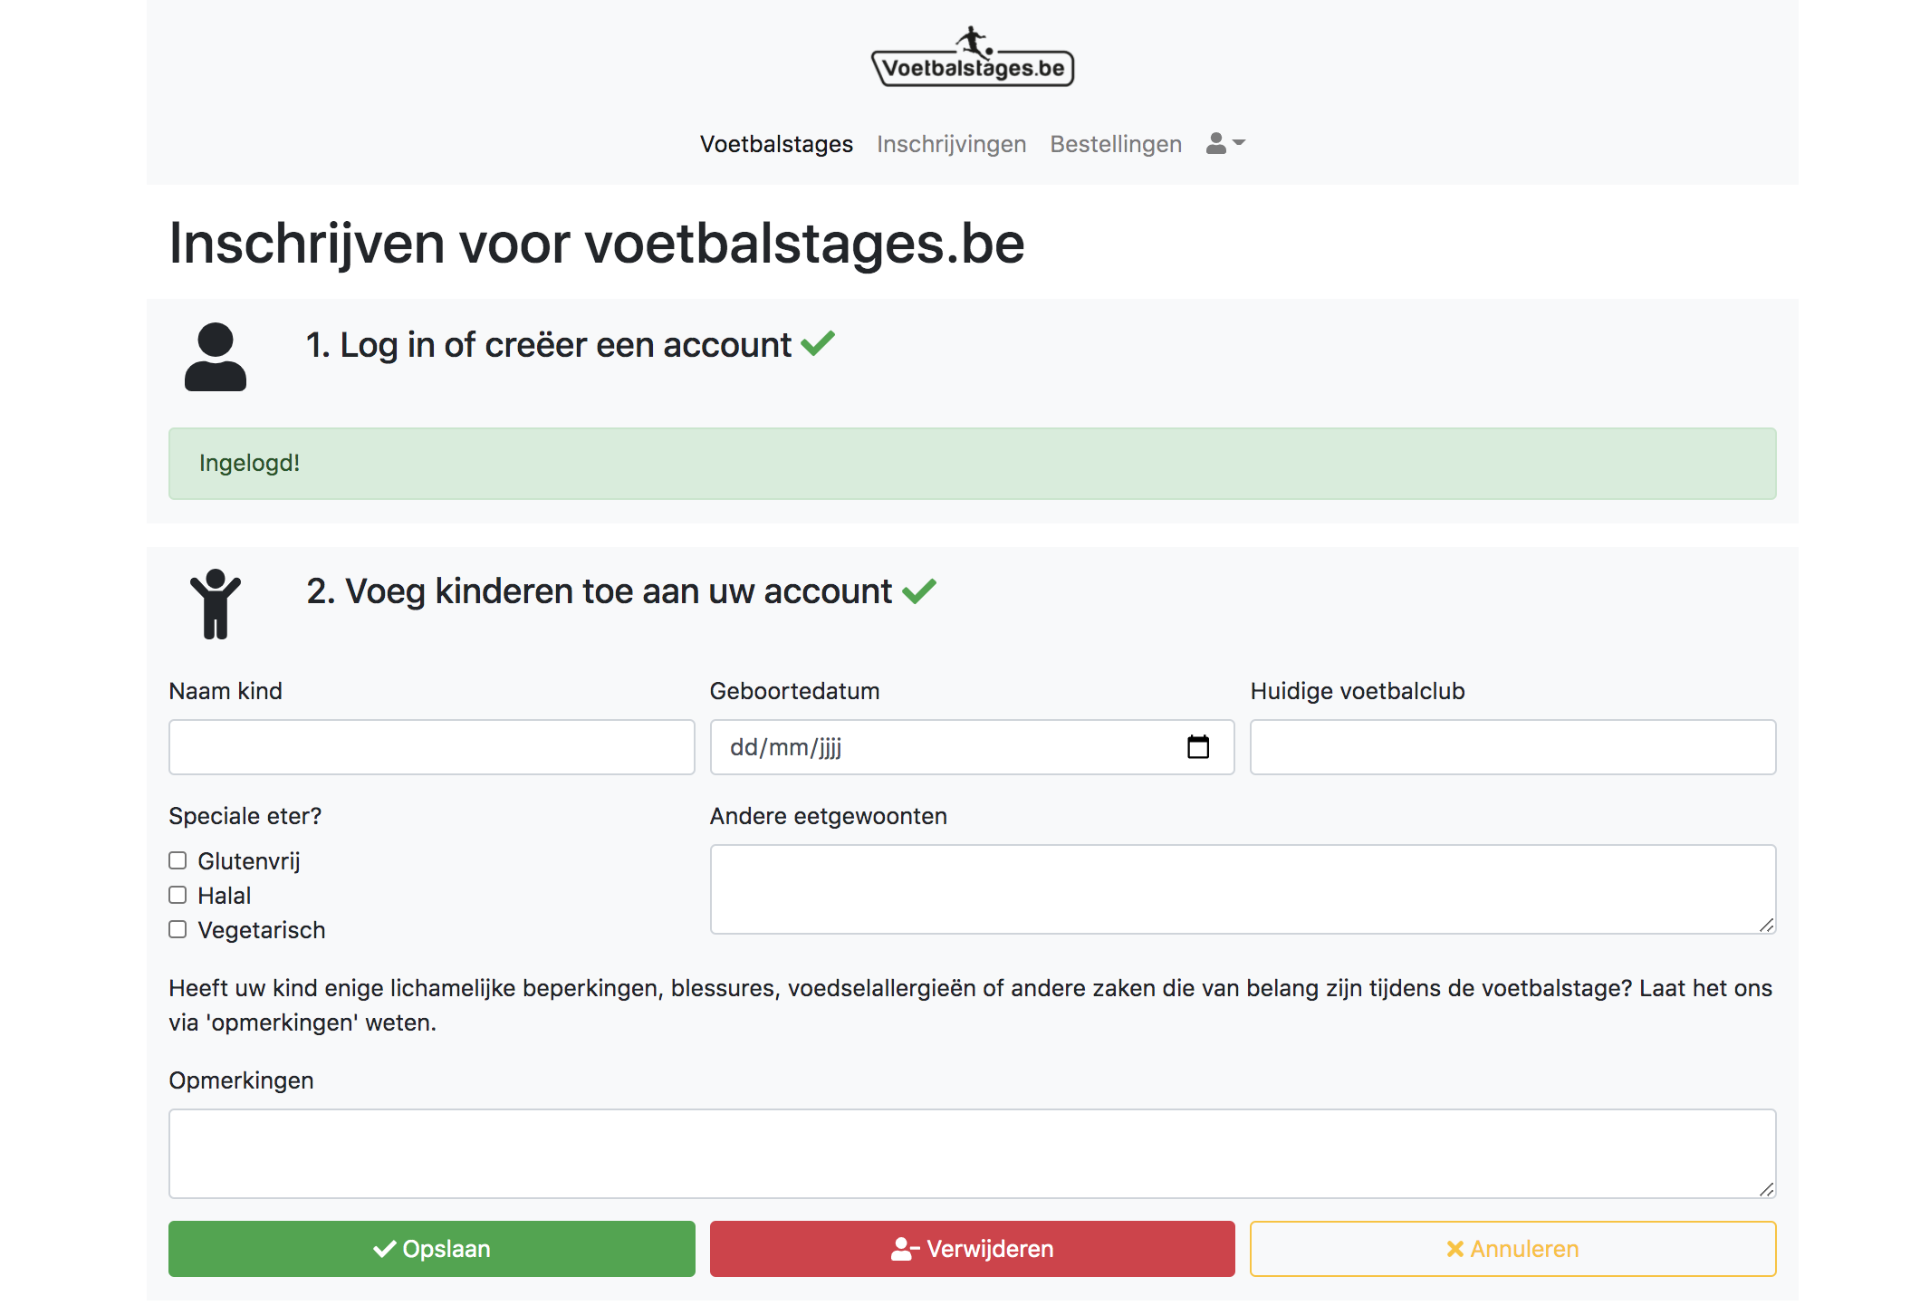Open the Bestellingen menu item
This screenshot has height=1315, width=1920.
1115,143
